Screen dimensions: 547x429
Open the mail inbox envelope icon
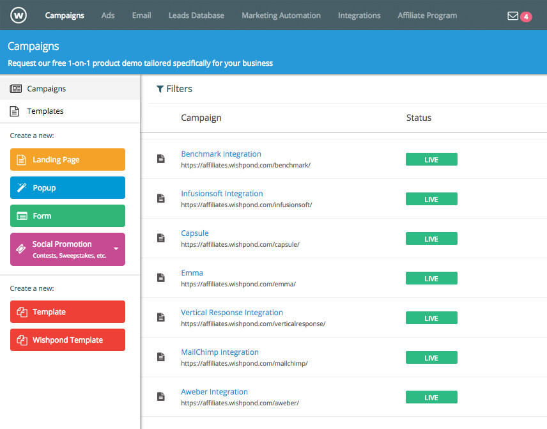coord(512,16)
